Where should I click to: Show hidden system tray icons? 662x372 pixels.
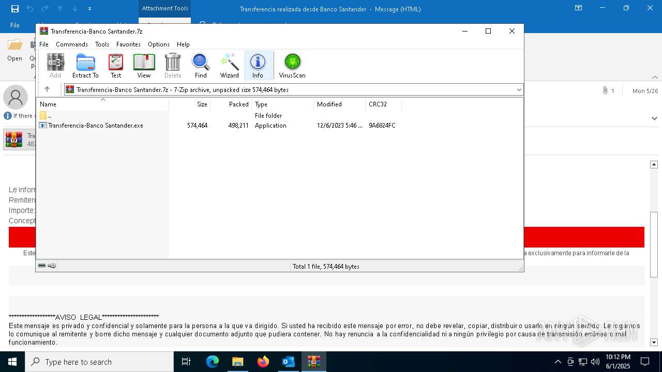[558, 362]
